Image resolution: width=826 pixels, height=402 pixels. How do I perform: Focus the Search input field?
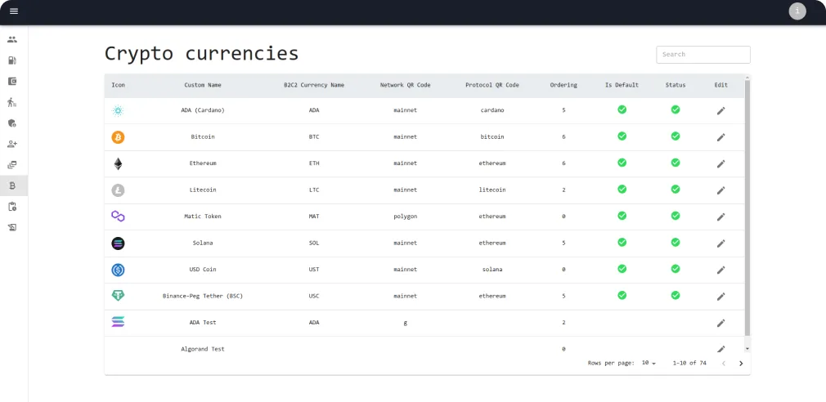(x=703, y=54)
